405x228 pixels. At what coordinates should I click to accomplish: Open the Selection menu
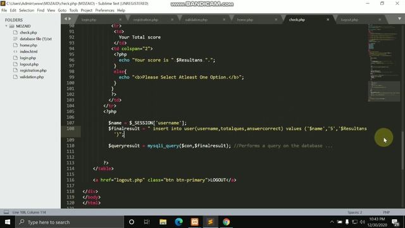27,10
